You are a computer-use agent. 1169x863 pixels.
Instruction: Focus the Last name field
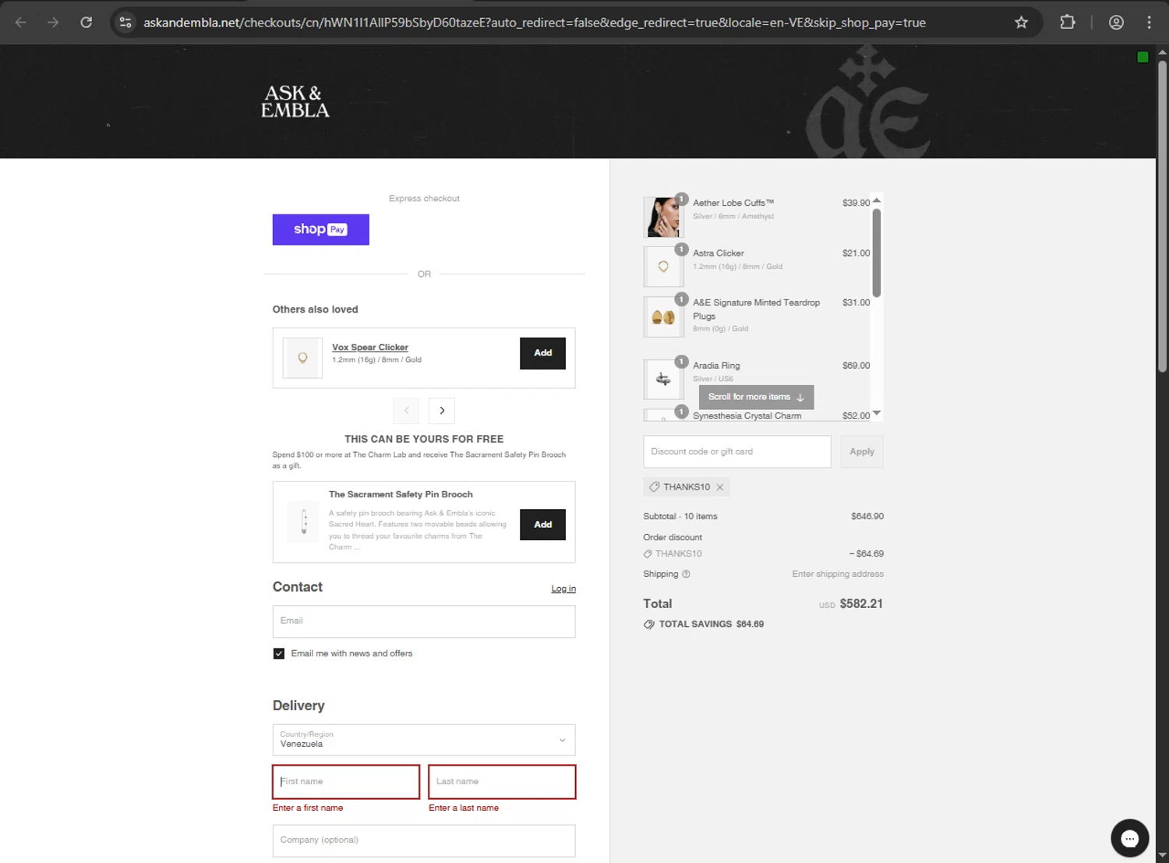[x=502, y=782]
